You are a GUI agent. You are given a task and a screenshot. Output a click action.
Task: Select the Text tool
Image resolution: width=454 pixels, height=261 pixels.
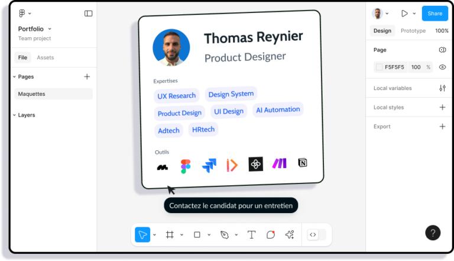[x=251, y=234]
